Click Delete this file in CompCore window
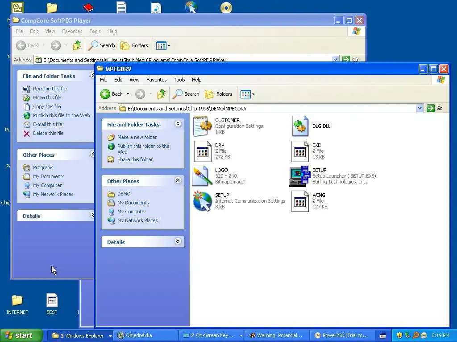457x342 pixels. click(48, 133)
